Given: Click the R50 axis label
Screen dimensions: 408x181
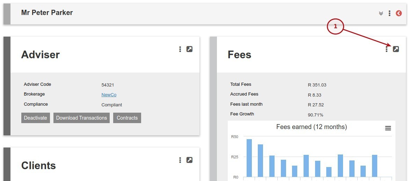Looking at the screenshot, I should (234, 137).
